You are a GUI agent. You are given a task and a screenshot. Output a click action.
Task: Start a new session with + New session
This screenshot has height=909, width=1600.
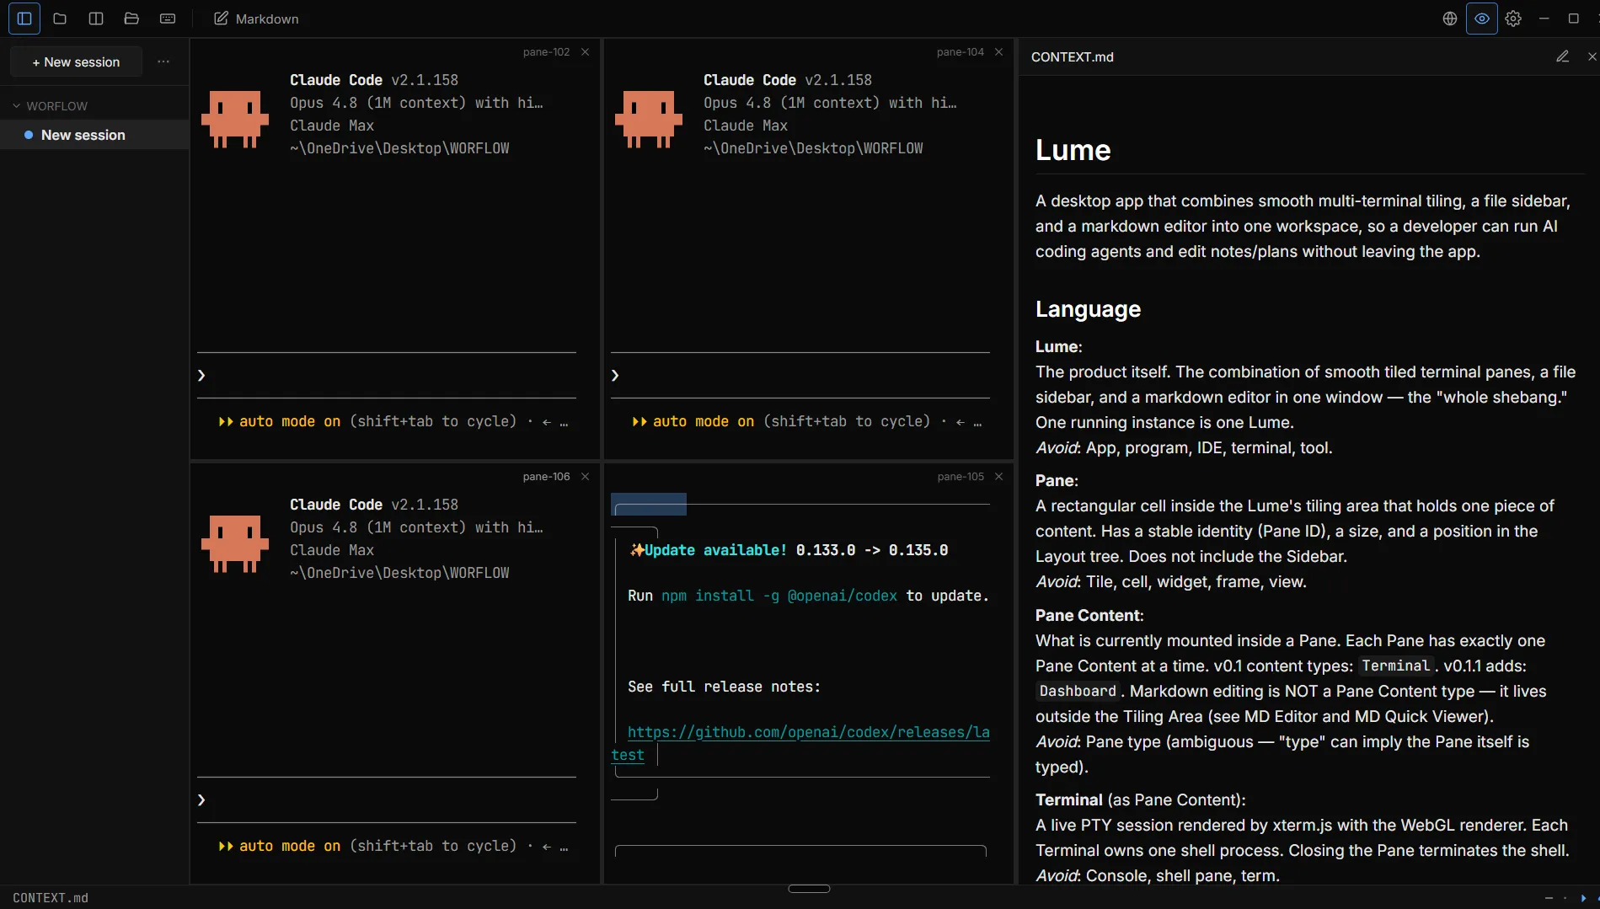(x=76, y=62)
